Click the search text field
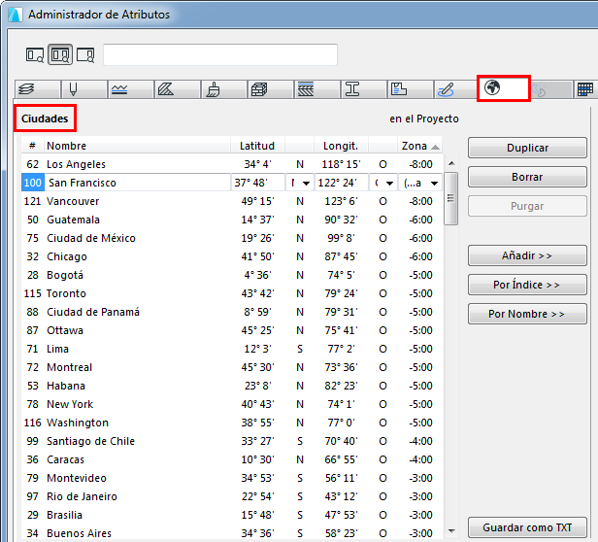This screenshot has height=542, width=598. coord(220,54)
